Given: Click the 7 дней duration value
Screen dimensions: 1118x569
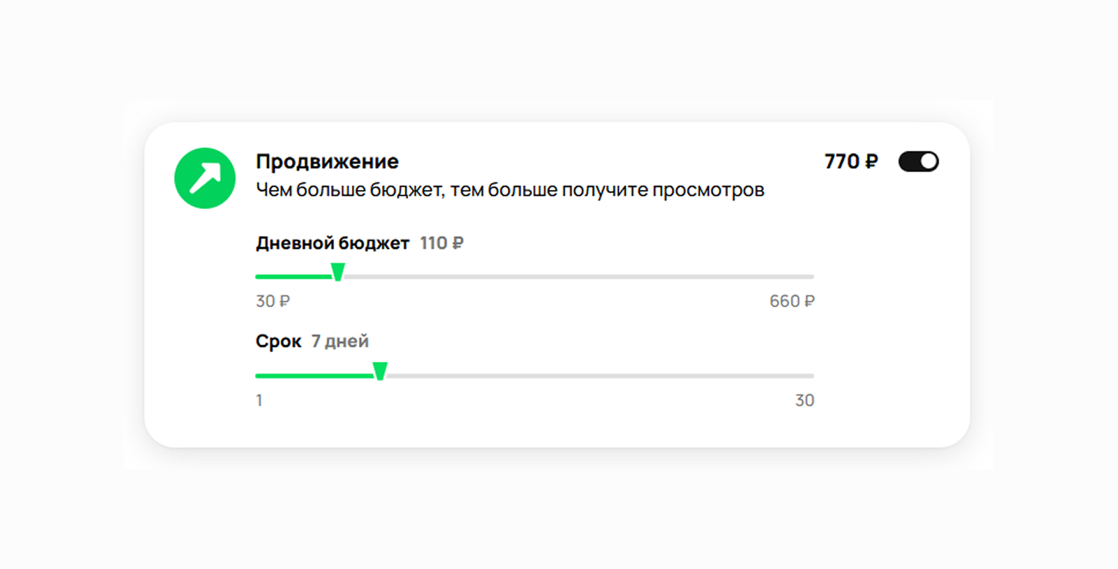Looking at the screenshot, I should pyautogui.click(x=340, y=341).
